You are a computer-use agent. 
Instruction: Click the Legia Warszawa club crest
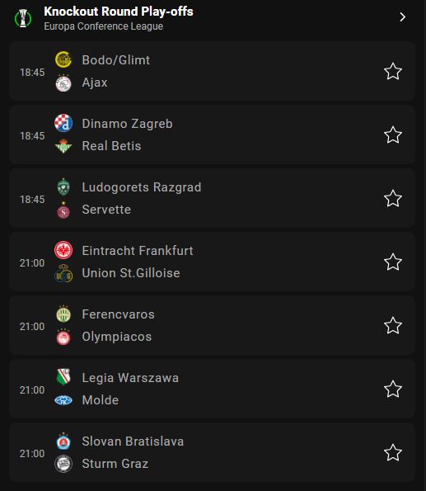[x=63, y=377]
